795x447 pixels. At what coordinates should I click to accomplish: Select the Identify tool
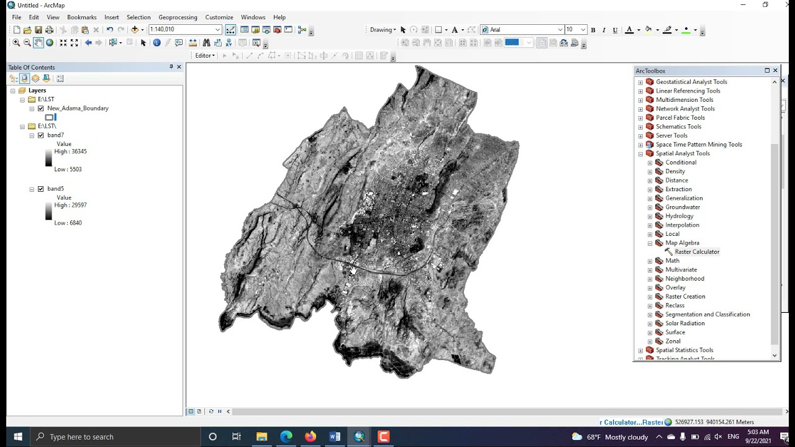157,42
